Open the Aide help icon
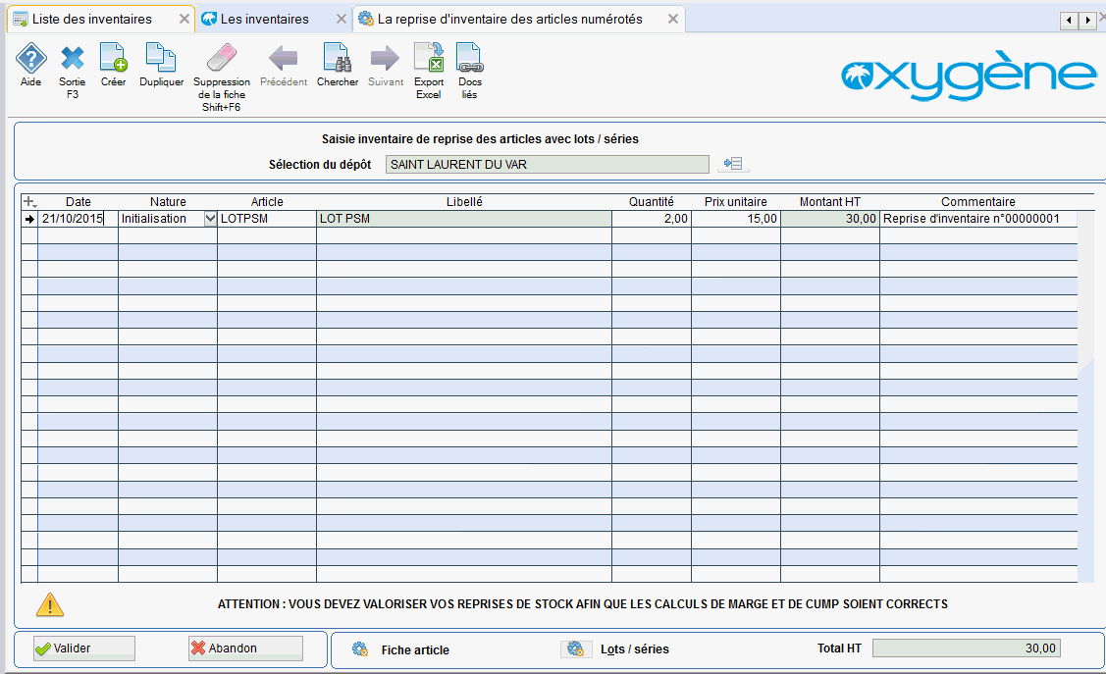 (31, 58)
